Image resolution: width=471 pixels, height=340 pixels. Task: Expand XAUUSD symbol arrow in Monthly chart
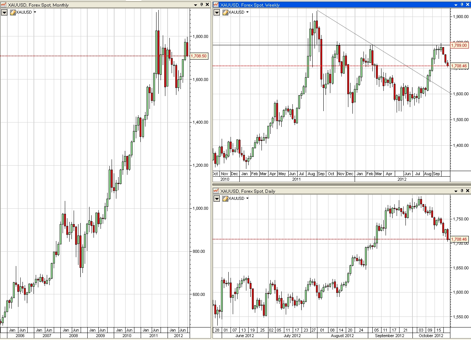pyautogui.click(x=35, y=12)
